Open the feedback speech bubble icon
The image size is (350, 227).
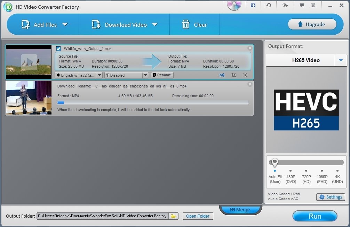pos(302,5)
